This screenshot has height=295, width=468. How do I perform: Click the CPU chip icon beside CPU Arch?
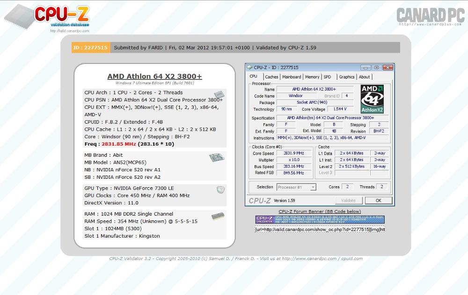tap(219, 95)
